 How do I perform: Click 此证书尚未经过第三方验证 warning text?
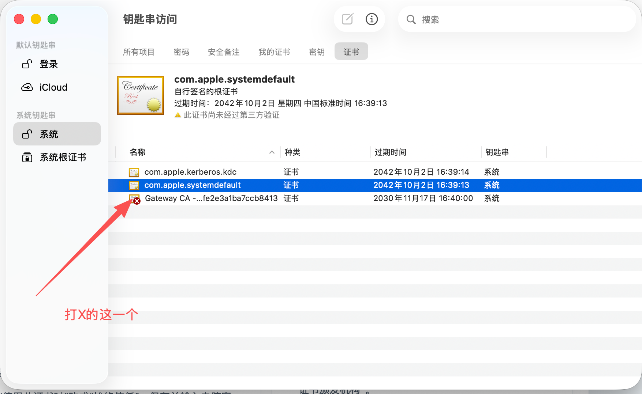tap(232, 115)
